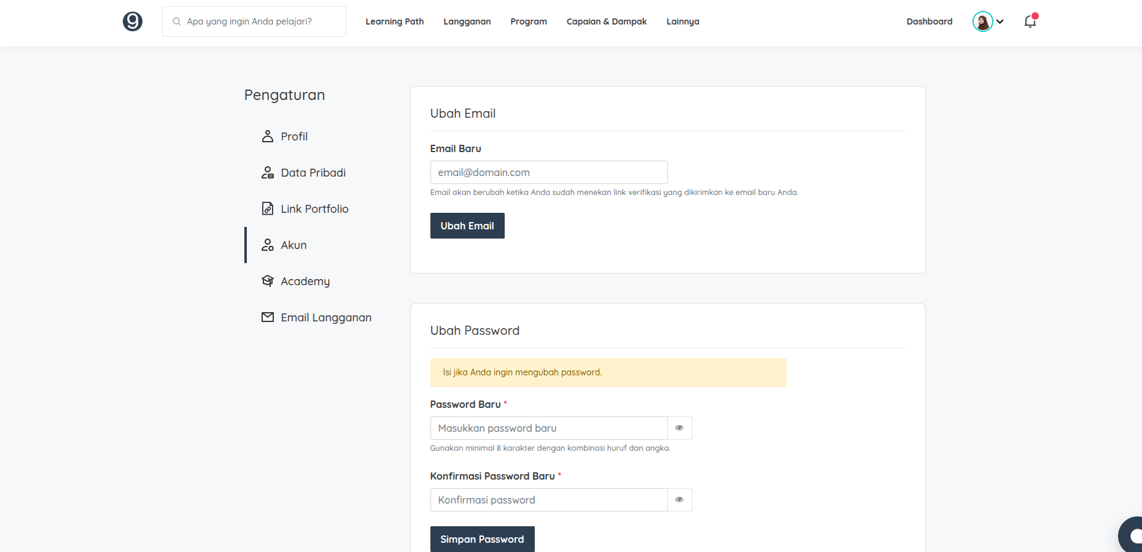This screenshot has height=552, width=1142.
Task: Open the chat widget bubble
Action: click(x=1132, y=535)
